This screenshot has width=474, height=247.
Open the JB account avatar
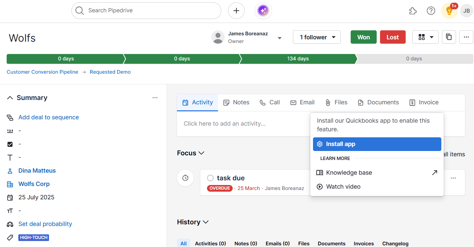click(467, 11)
